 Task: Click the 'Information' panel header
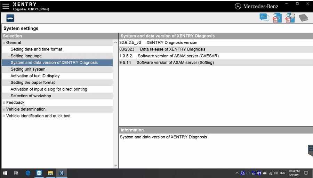216,130
